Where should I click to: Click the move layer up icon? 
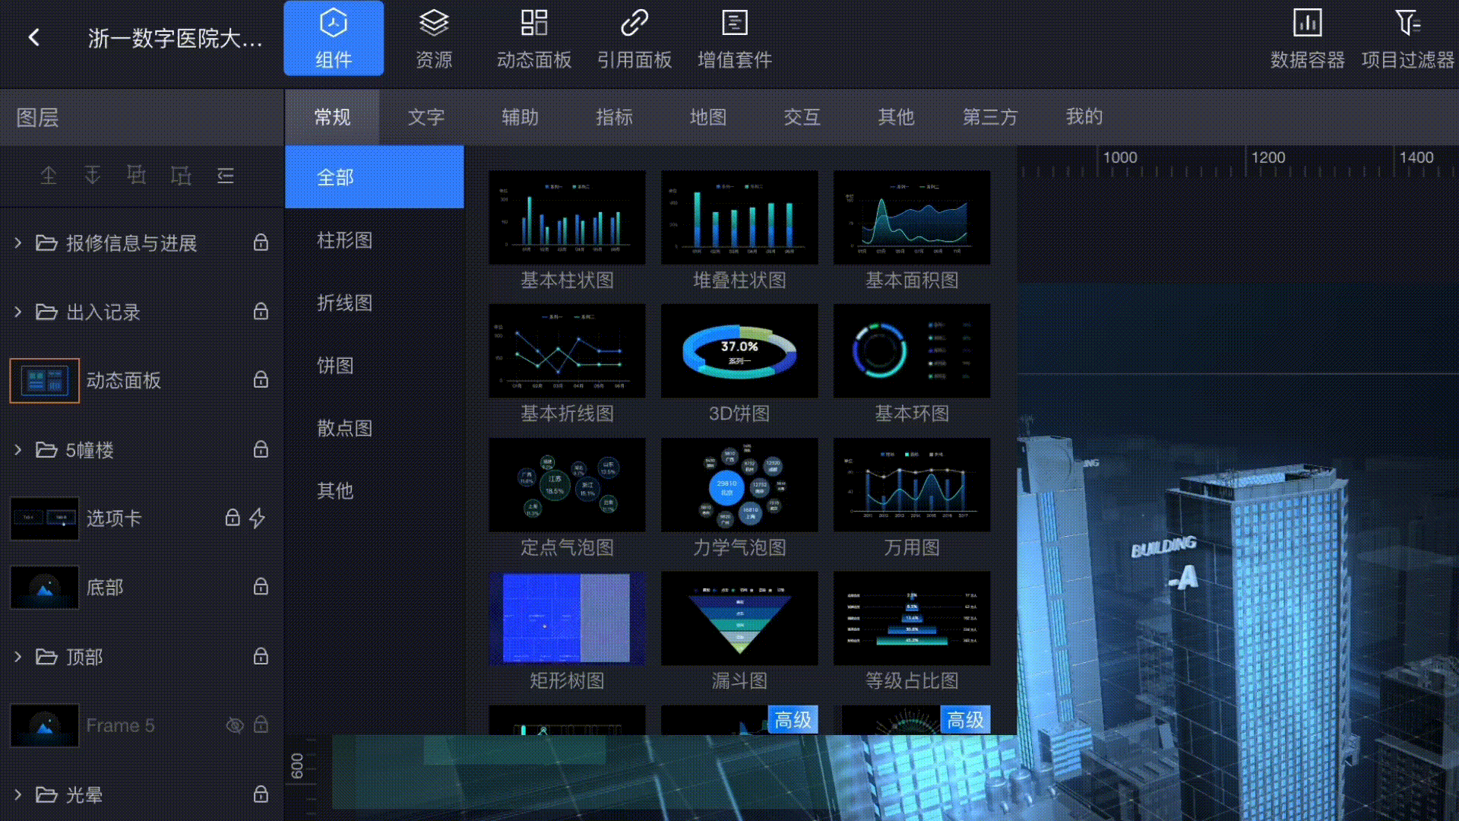point(49,176)
